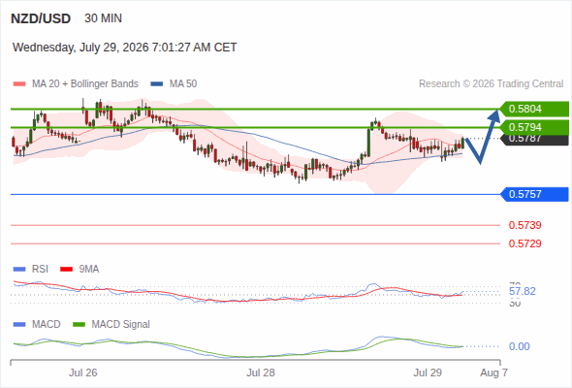Click the 30 MIN timeframe label
Screen dimensions: 572x388
tap(103, 18)
